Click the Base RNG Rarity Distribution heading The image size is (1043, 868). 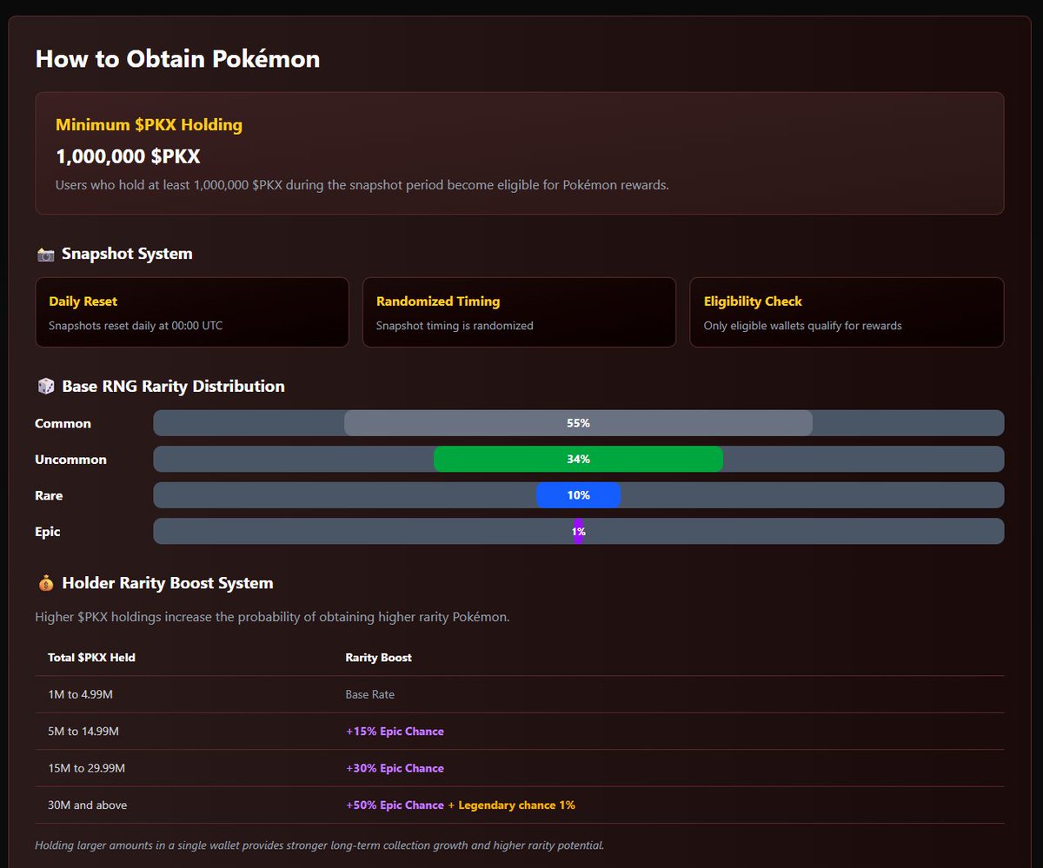(173, 386)
